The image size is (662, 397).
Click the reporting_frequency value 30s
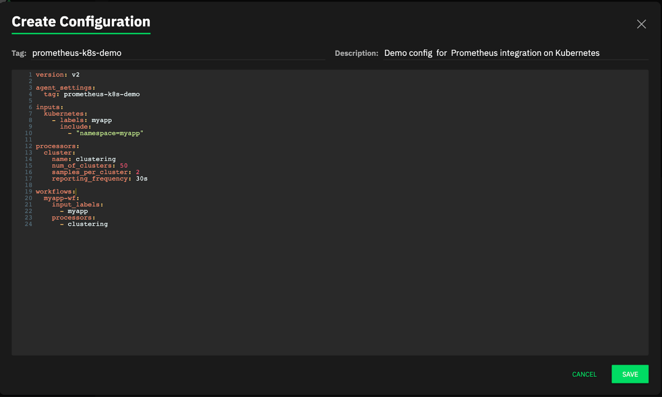(142, 179)
